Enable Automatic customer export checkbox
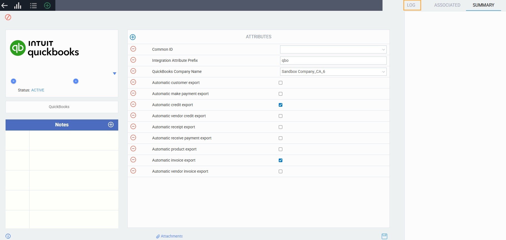 (x=280, y=83)
